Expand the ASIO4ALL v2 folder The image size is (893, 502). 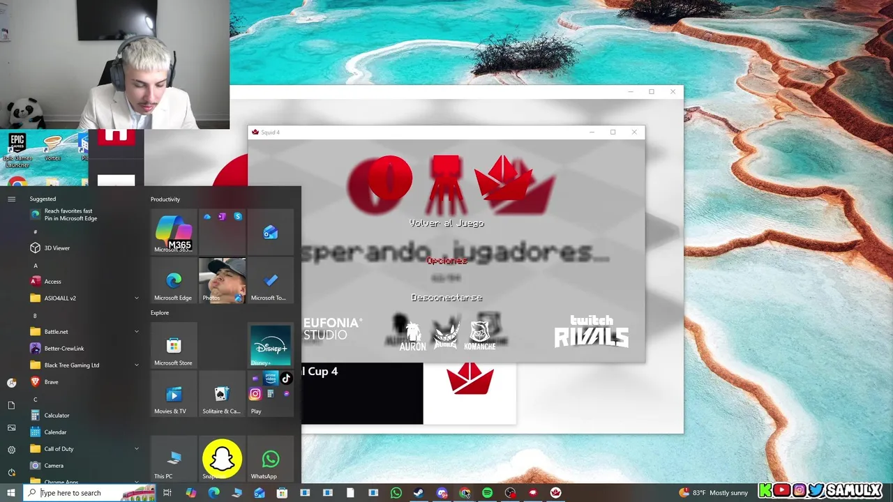[84, 298]
